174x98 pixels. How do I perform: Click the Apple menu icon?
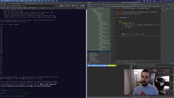(x=2, y=1)
